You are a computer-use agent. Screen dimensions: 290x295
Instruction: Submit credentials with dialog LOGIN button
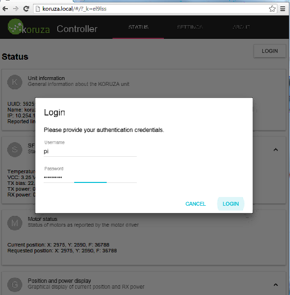[x=230, y=204]
